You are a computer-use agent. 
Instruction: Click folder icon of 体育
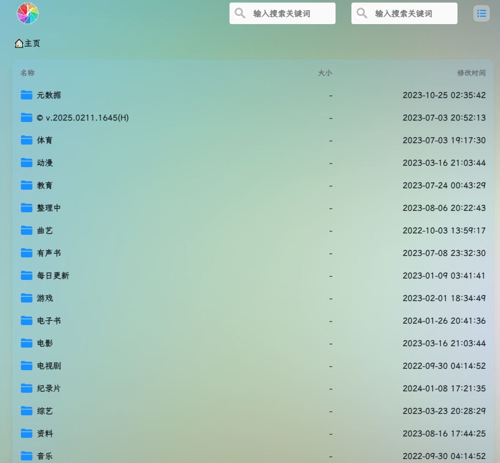coord(27,140)
